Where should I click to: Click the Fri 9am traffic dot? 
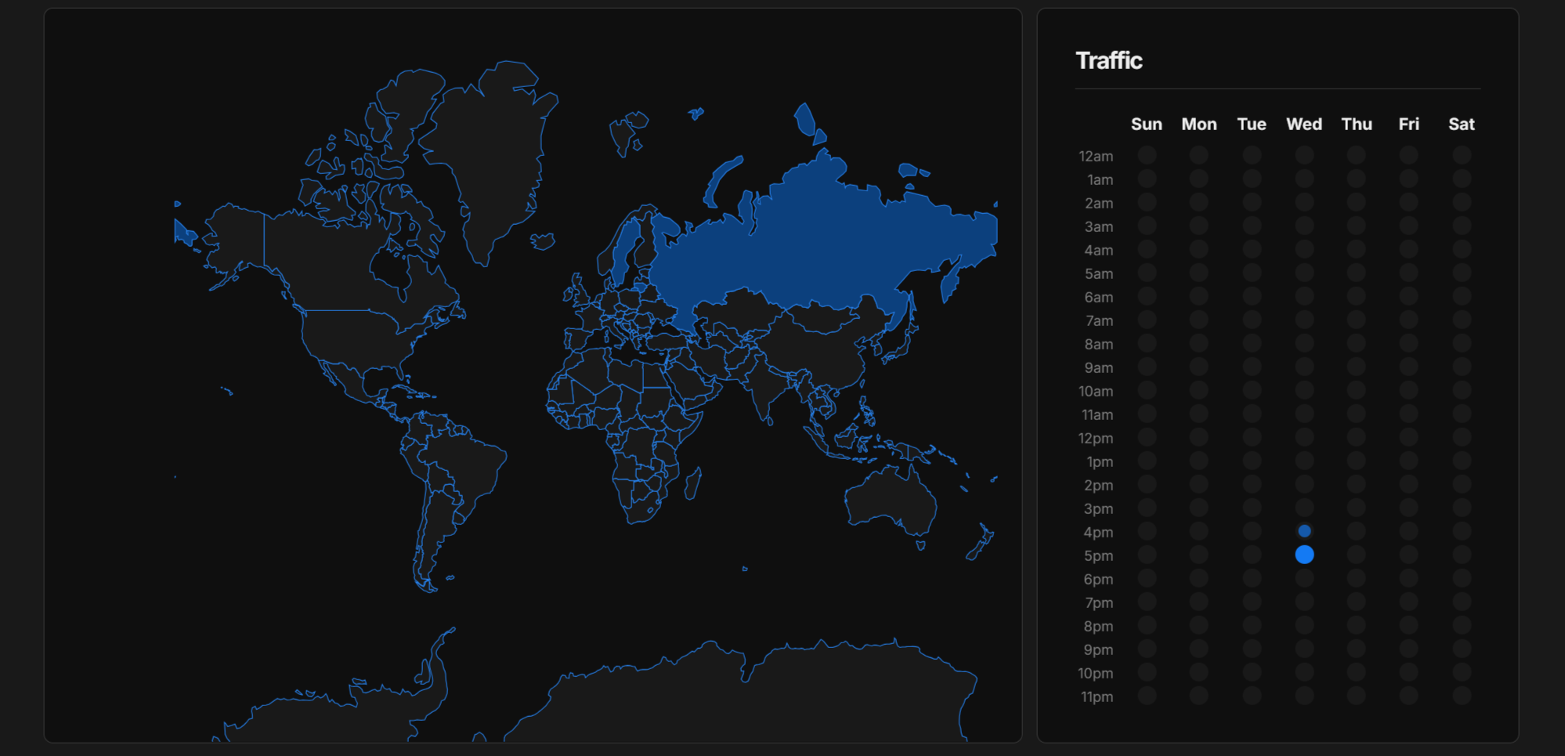(1408, 367)
